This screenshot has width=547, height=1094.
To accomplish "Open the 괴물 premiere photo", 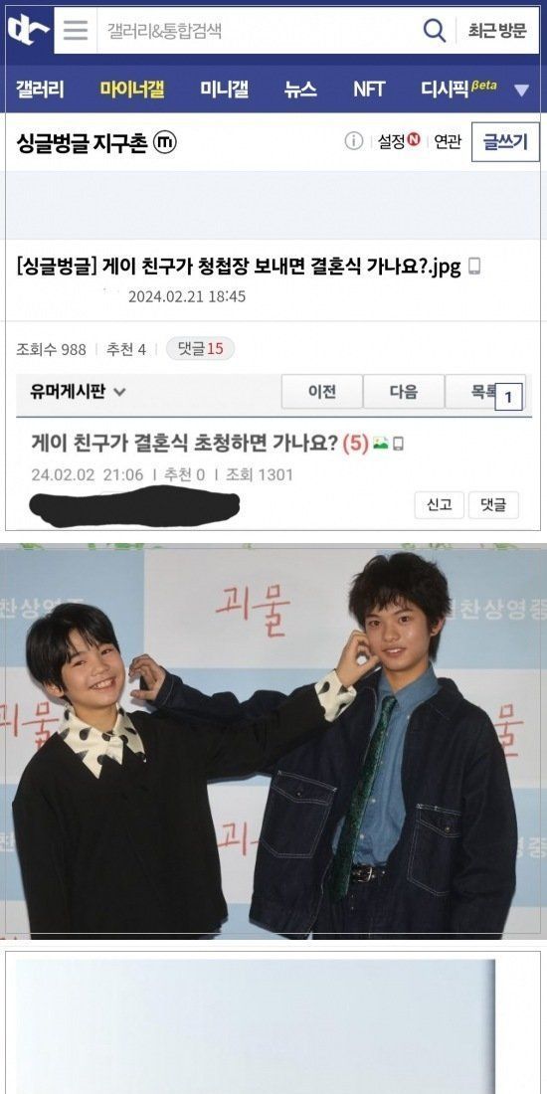I will point(273,741).
